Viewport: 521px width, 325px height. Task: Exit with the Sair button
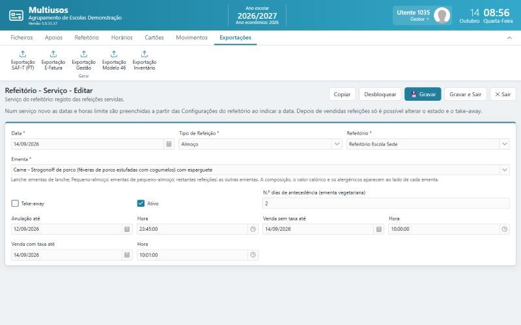[x=503, y=94]
